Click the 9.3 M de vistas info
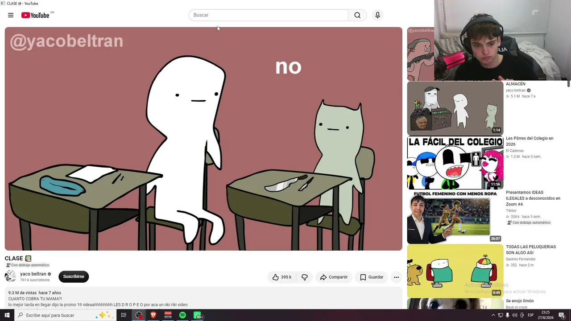 tap(22, 293)
